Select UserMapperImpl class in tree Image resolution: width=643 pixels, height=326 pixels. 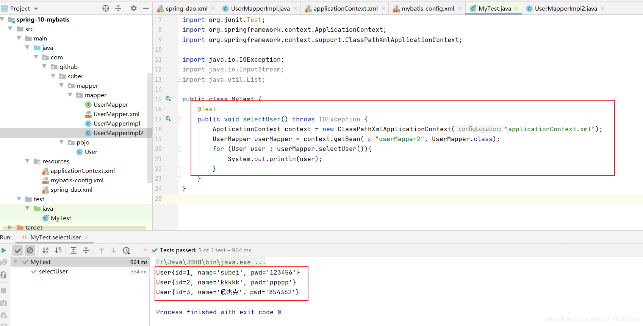(113, 123)
